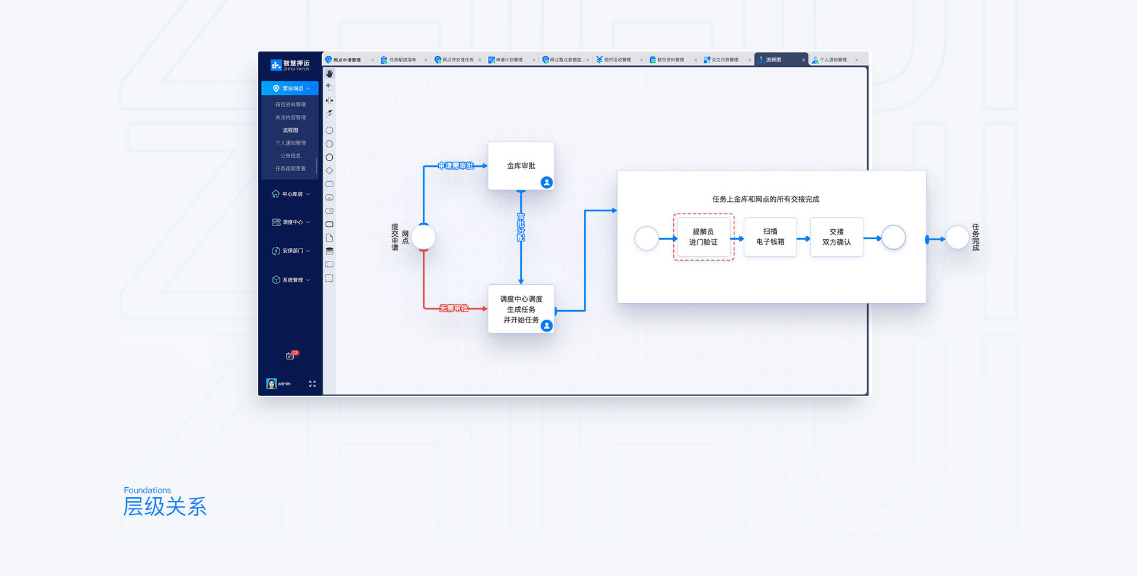Expand the 调度中心 menu section
The width and height of the screenshot is (1137, 576).
[x=290, y=223]
